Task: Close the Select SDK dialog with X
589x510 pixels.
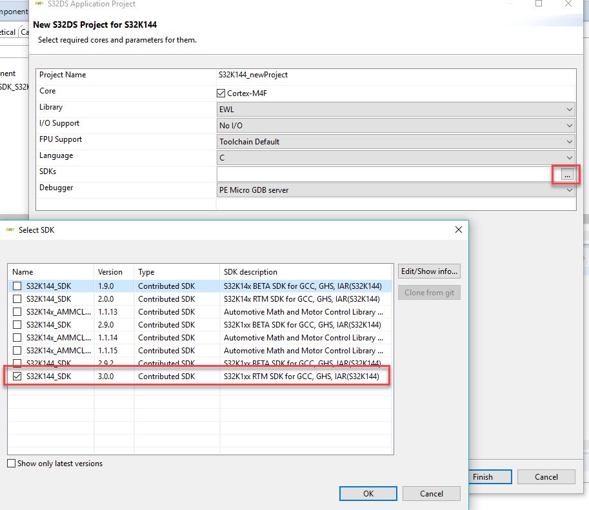Action: pos(458,230)
